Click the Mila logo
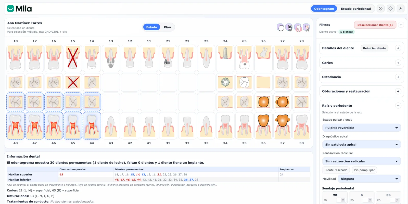 click(x=19, y=9)
